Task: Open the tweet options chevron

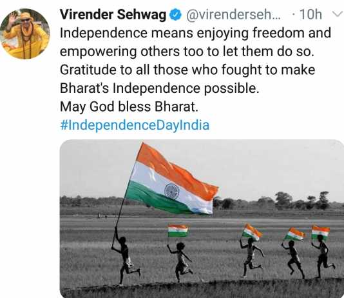Action: 338,14
